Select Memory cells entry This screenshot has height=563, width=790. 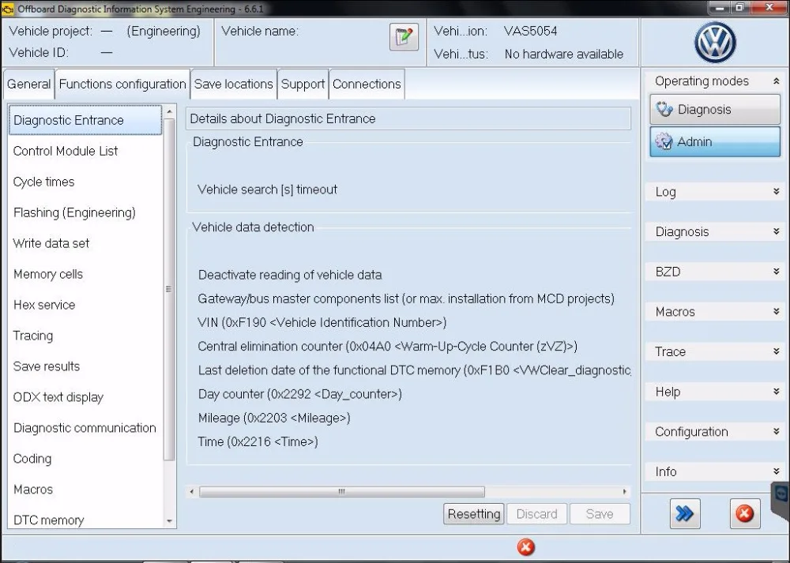point(85,274)
